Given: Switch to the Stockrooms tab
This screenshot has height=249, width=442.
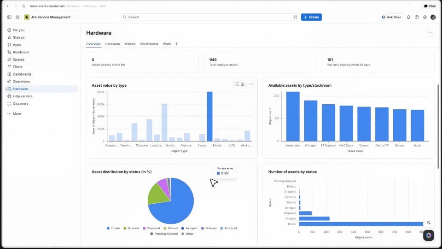Looking at the screenshot, I should [x=149, y=44].
